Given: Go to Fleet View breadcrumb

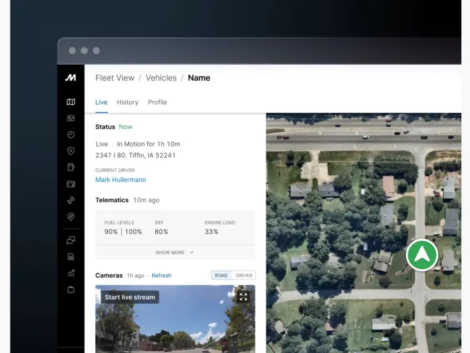Looking at the screenshot, I should coord(115,78).
